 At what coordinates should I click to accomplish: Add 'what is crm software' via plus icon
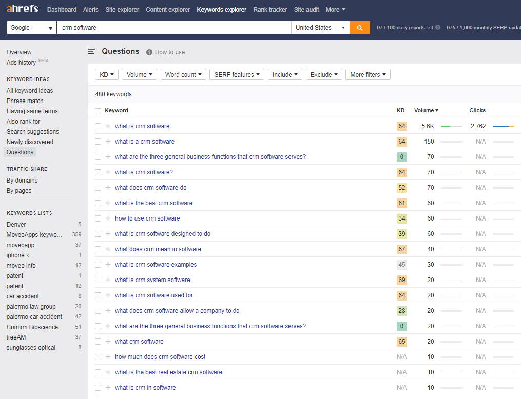click(108, 126)
